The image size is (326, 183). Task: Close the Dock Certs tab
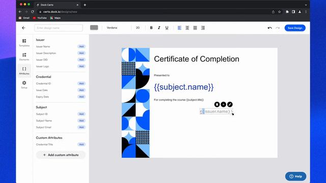point(77,5)
